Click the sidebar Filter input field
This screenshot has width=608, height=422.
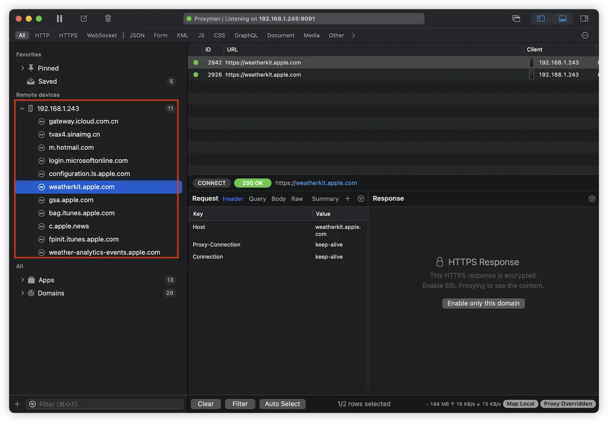[105, 404]
